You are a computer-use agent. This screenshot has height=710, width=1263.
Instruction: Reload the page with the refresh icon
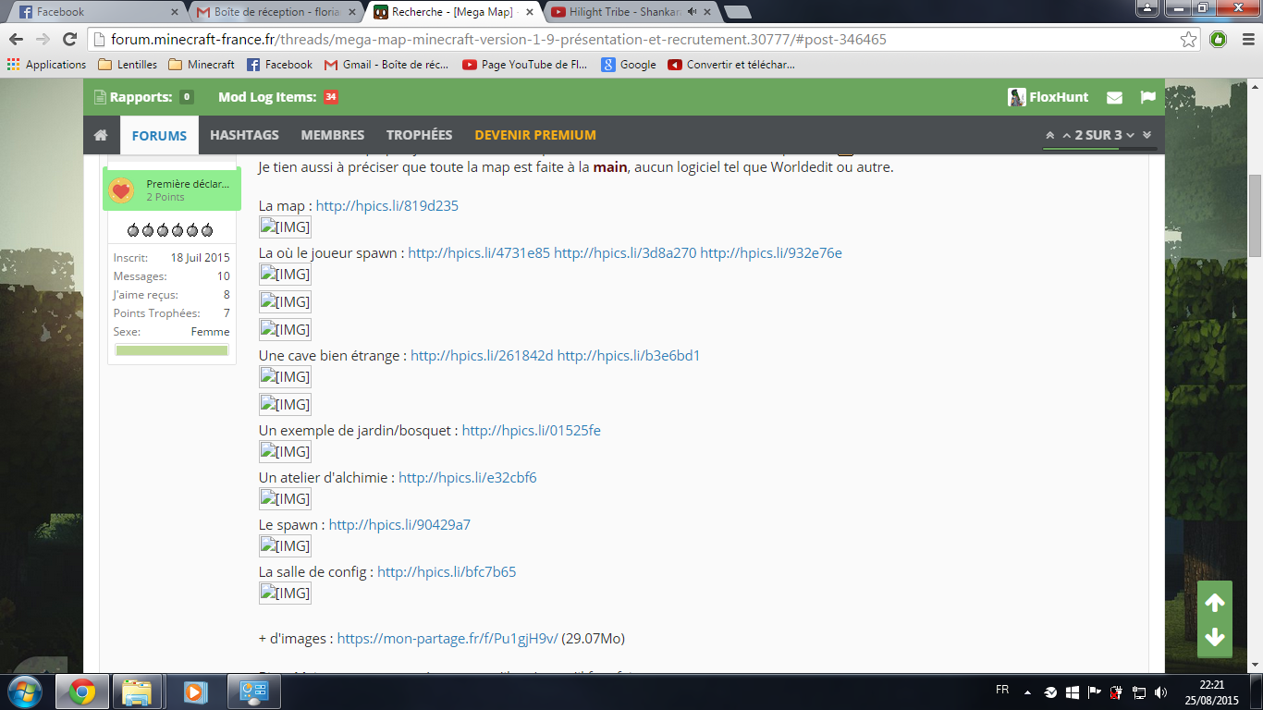point(69,40)
